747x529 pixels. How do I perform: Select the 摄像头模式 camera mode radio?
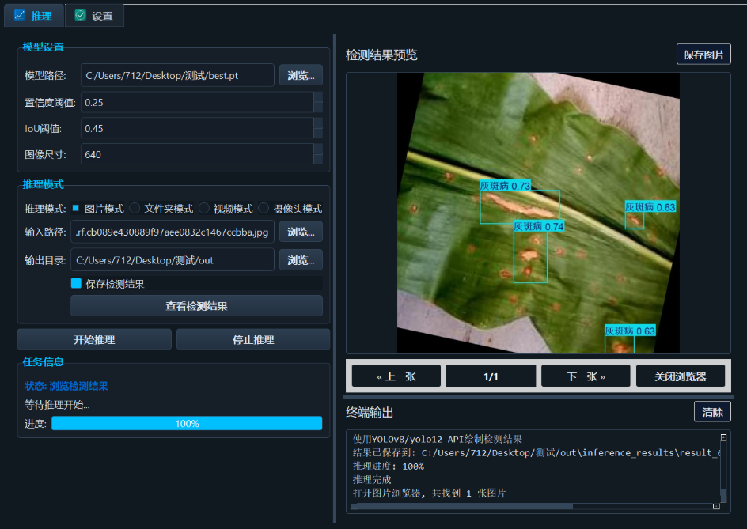[x=264, y=207]
